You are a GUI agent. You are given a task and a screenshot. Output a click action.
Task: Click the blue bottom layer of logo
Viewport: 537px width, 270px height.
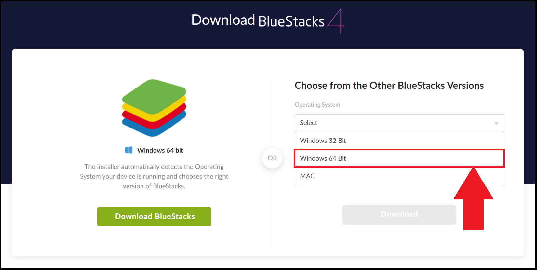[x=154, y=127]
